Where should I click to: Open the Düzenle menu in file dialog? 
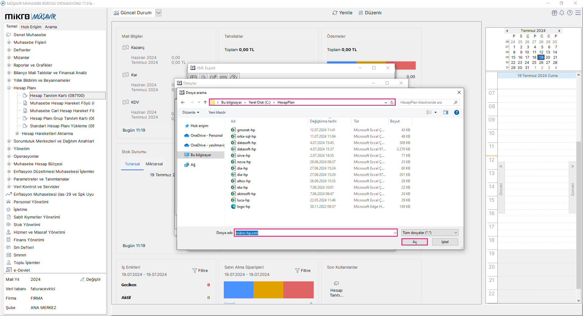pyautogui.click(x=191, y=112)
